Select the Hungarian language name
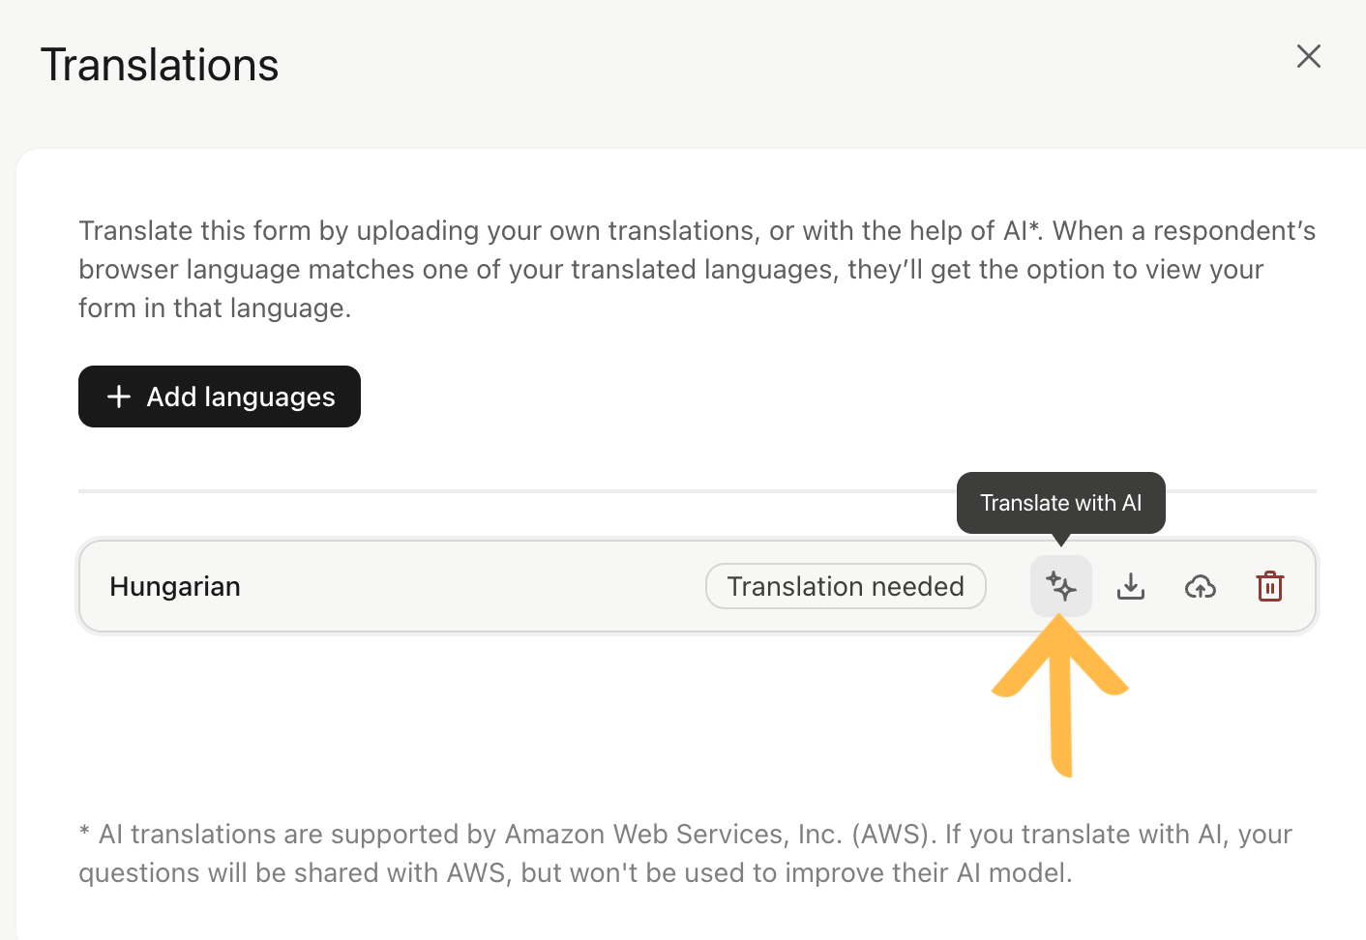This screenshot has height=940, width=1366. (x=175, y=586)
